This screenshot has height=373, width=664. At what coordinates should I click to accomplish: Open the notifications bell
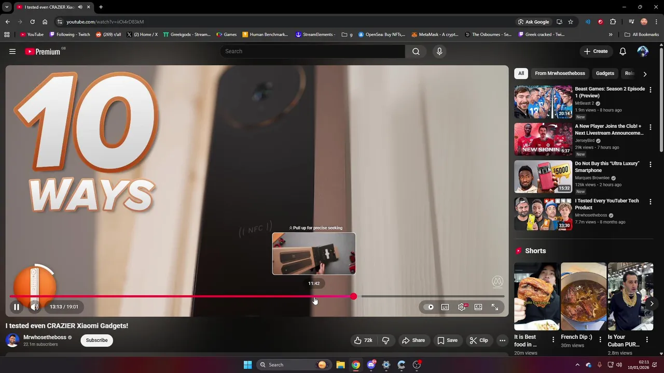coord(622,51)
